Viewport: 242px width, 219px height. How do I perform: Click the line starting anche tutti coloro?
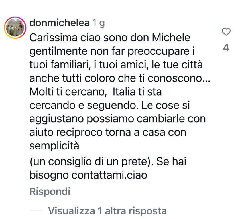coord(120,78)
